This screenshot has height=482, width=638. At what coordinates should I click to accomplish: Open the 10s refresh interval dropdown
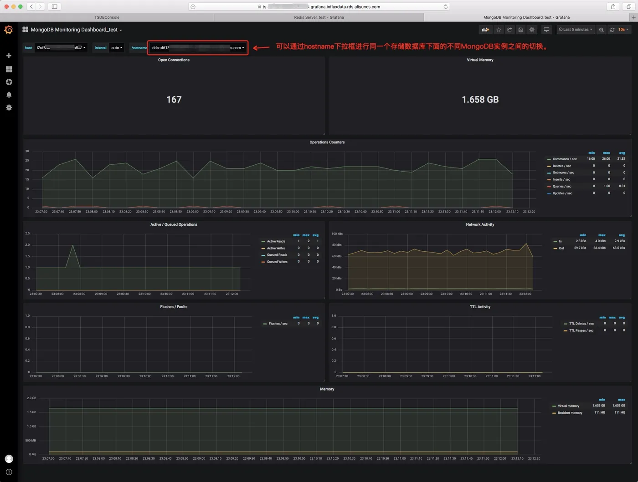623,30
